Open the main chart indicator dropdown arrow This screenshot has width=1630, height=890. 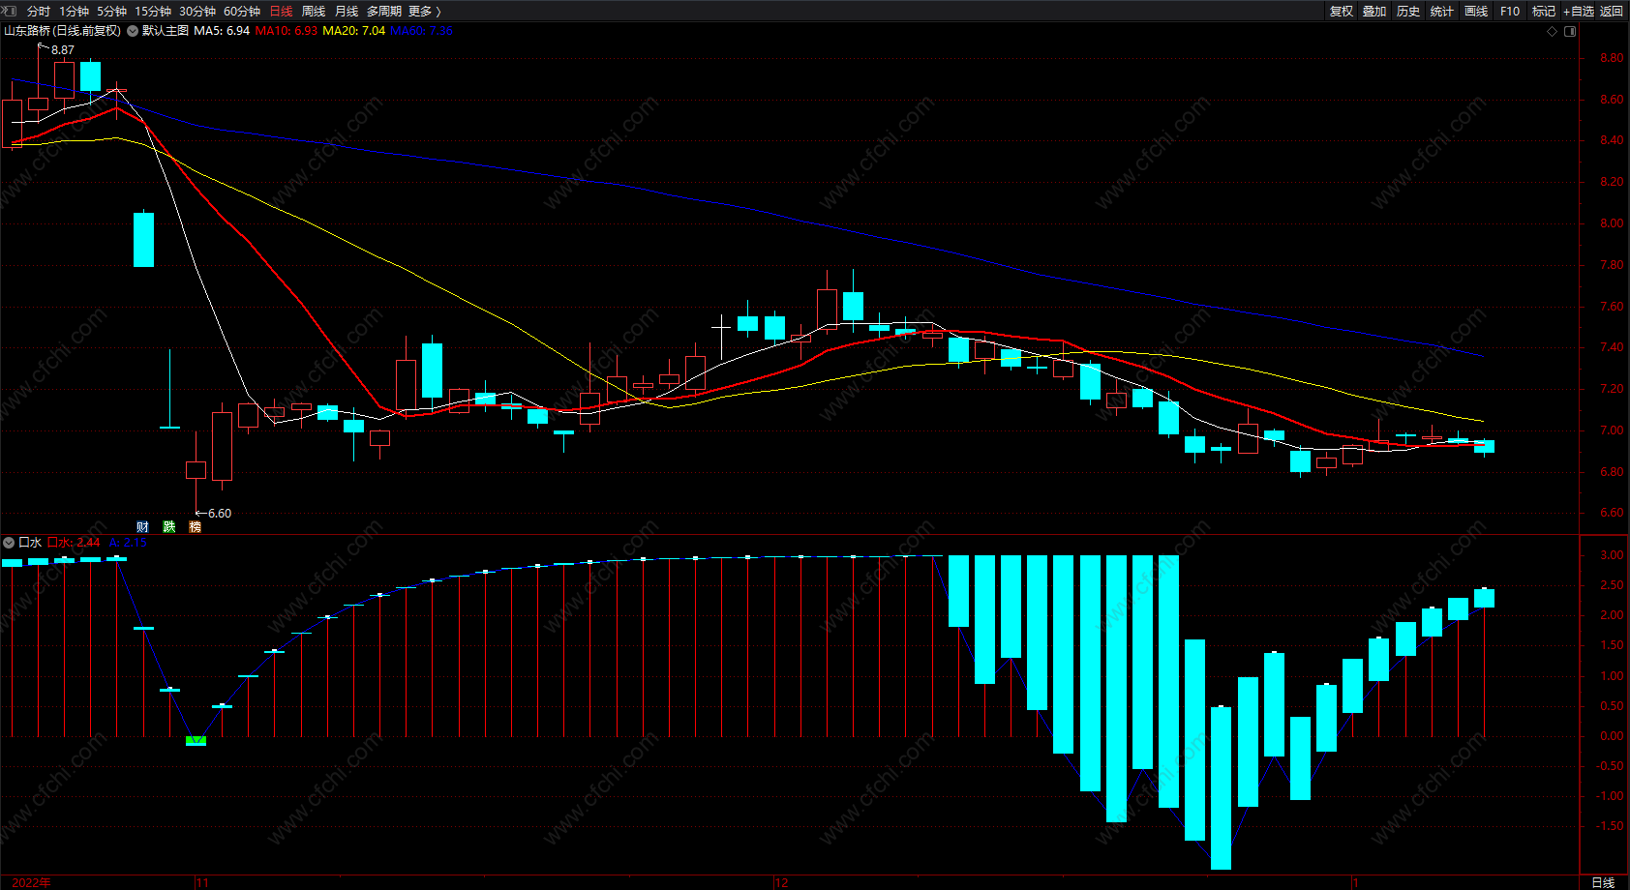[x=133, y=31]
